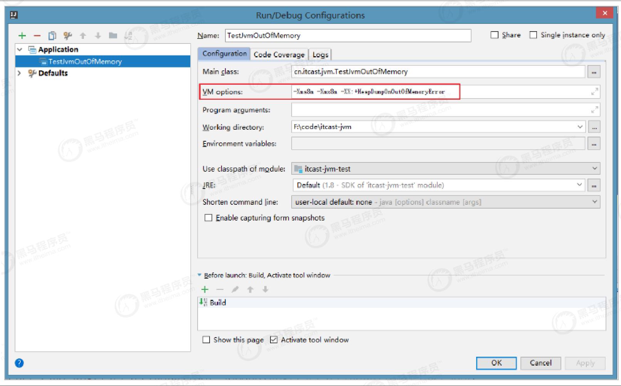Image resolution: width=621 pixels, height=386 pixels.
Task: Browse Working directory with ellipsis button
Action: 594,127
